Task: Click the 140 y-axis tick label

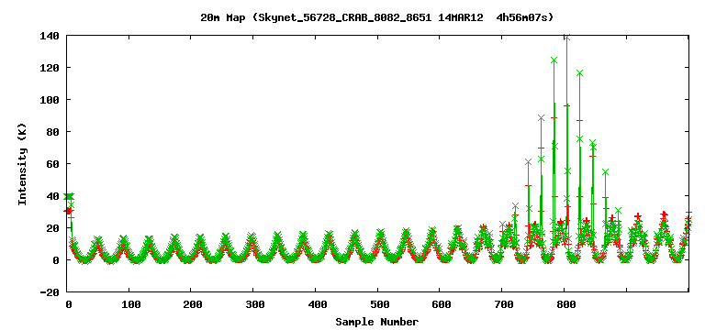Action: coord(50,36)
